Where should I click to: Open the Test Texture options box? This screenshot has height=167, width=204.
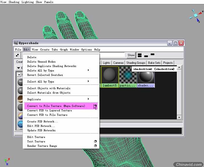point(95,141)
